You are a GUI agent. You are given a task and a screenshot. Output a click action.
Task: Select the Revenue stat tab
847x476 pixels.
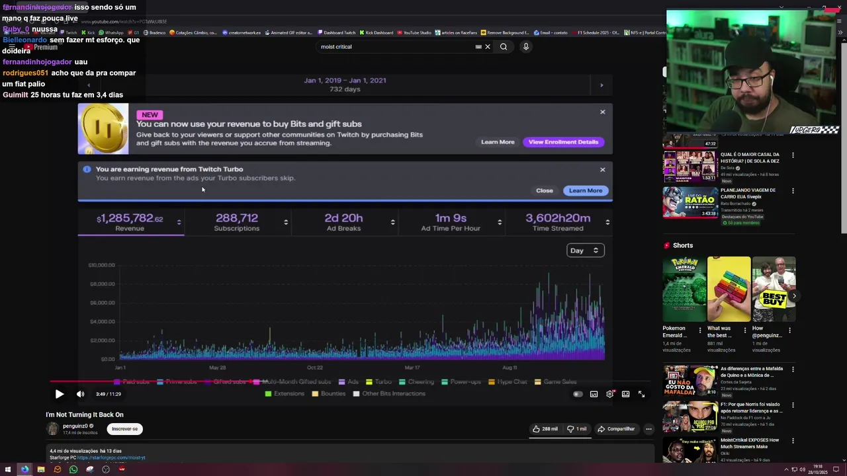pyautogui.click(x=131, y=223)
